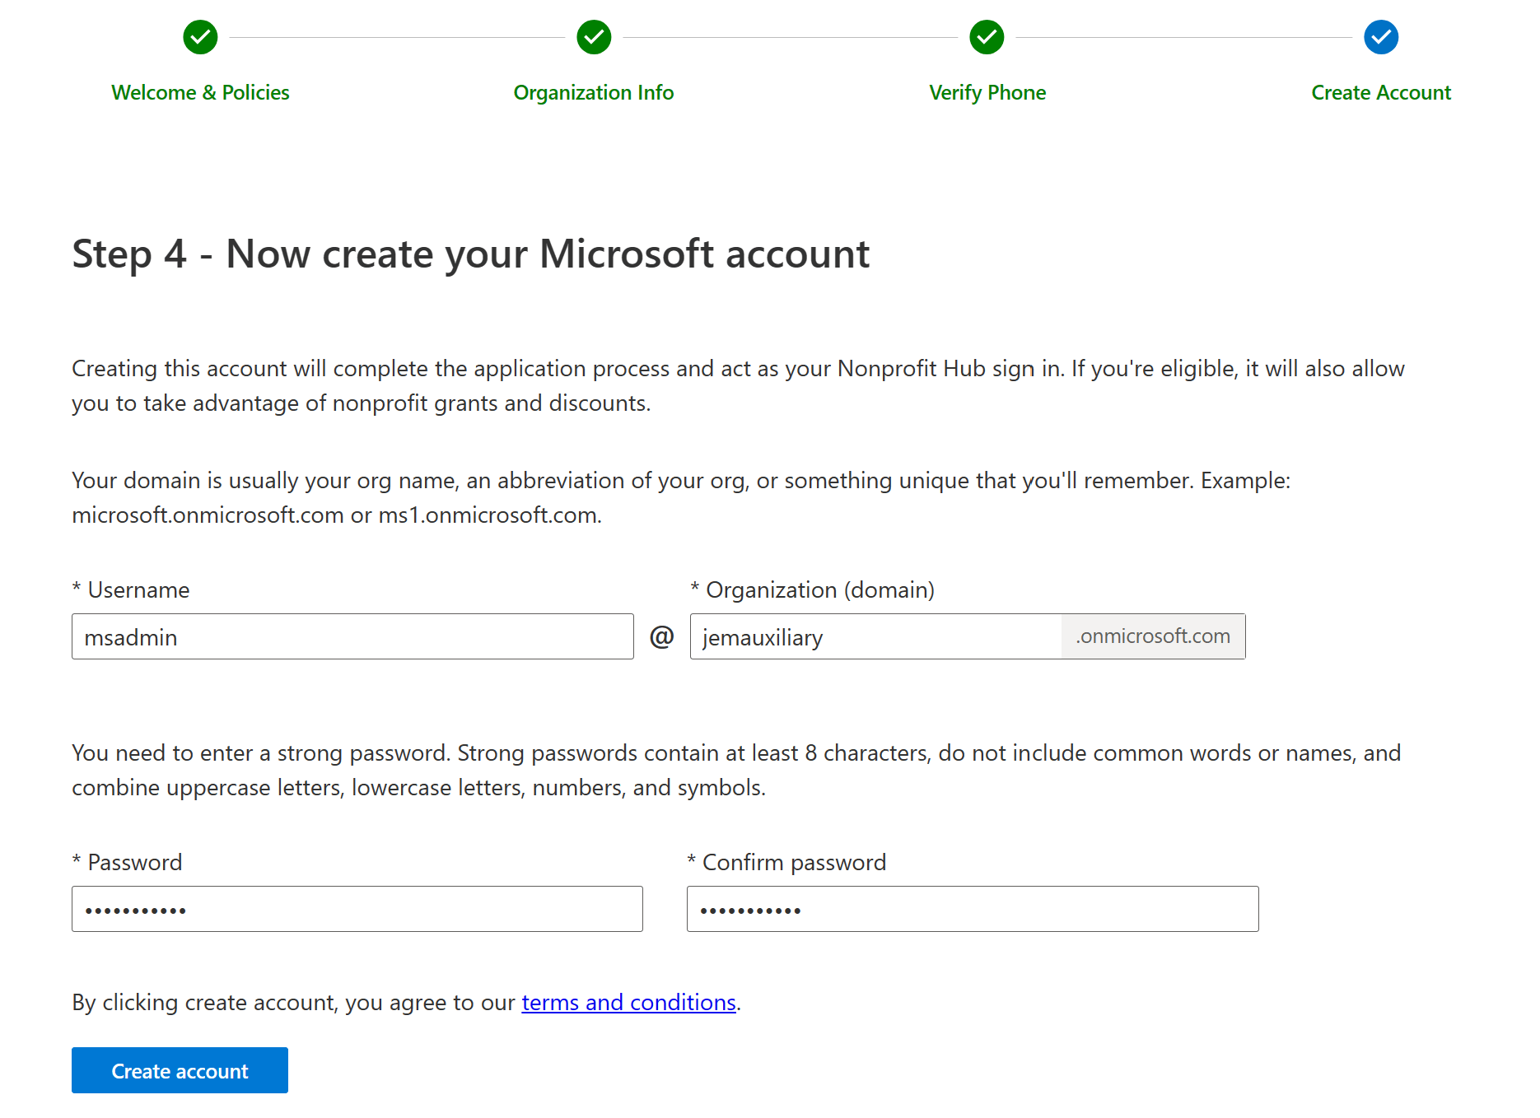Screen dimensions: 1540x1118
Task: Select the Organization Info step label
Action: (x=594, y=92)
